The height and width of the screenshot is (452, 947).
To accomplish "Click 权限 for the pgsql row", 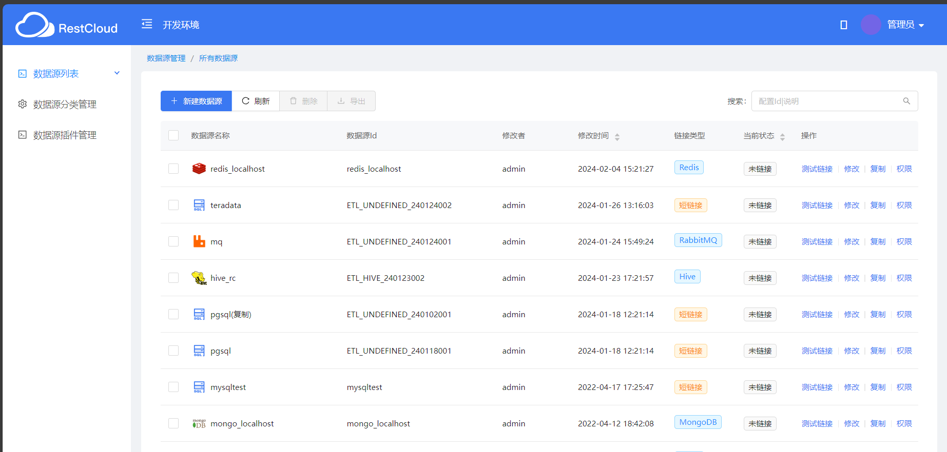I will [904, 351].
